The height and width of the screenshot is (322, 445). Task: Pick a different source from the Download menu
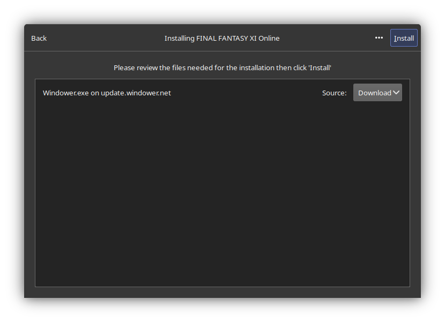pos(377,93)
